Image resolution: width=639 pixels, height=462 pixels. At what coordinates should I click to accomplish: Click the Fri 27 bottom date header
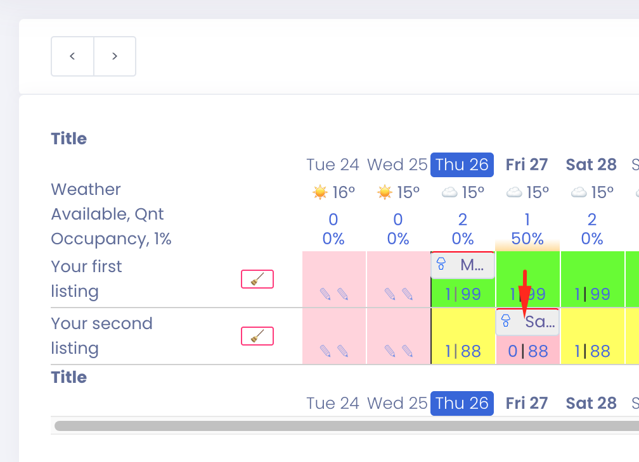527,403
